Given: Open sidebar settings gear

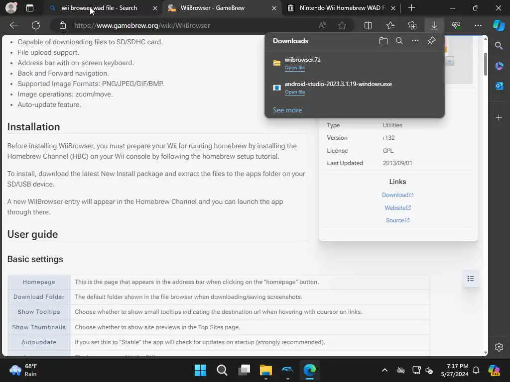Looking at the screenshot, I should click(499, 347).
